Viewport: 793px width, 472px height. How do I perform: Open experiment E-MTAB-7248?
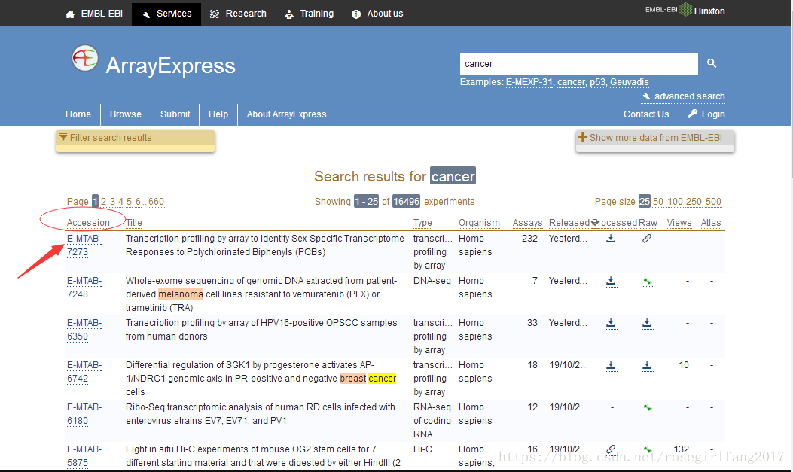(84, 287)
